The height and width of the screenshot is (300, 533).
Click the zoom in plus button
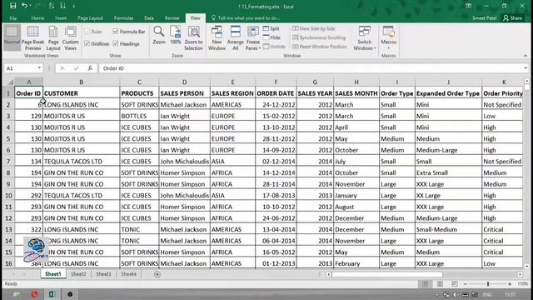point(510,284)
